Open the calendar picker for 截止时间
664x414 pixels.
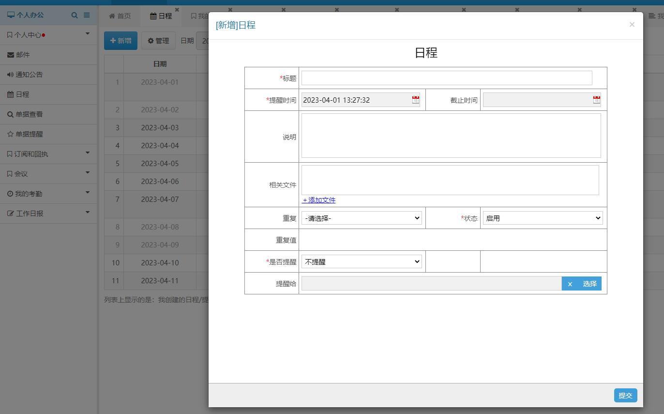pyautogui.click(x=596, y=100)
